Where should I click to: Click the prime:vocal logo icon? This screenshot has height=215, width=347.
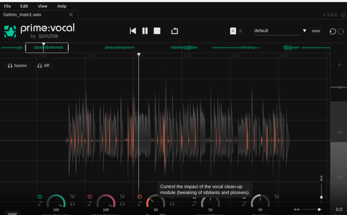[x=10, y=31]
